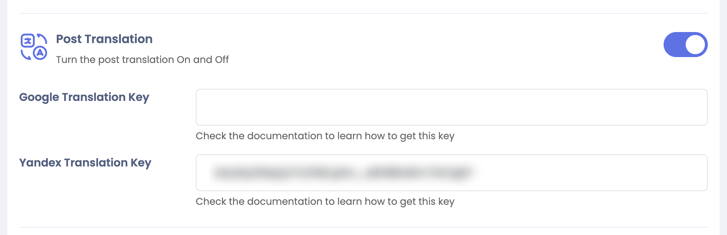The image size is (727, 235).
Task: Click the Yandex Translation Key label
Action: pos(85,163)
